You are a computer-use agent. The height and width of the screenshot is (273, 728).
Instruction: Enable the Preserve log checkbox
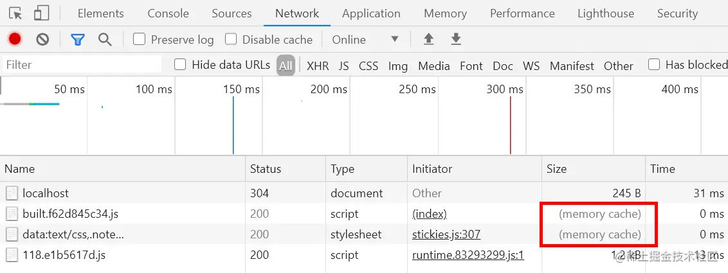pos(139,39)
